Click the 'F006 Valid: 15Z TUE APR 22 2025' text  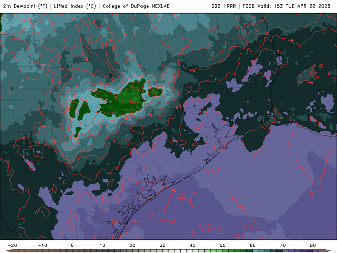tap(286, 6)
